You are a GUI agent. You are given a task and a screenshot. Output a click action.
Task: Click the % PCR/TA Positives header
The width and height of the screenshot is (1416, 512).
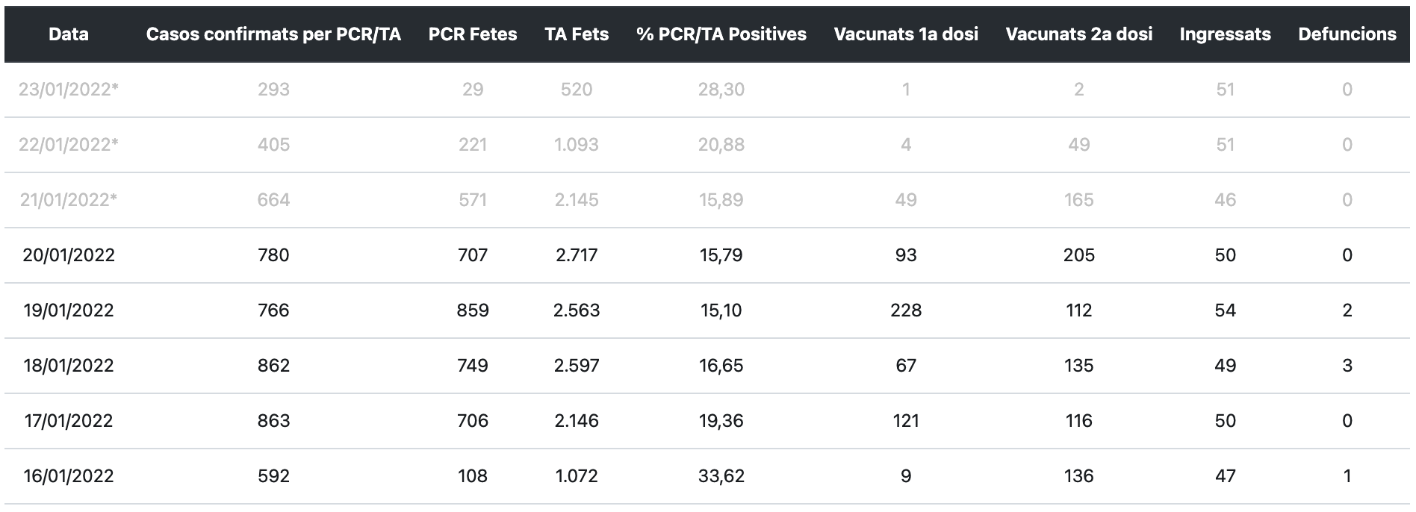coord(721,34)
